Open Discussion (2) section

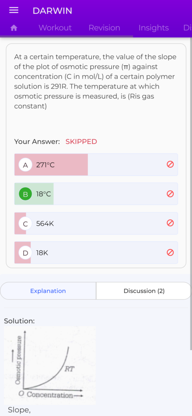click(144, 291)
